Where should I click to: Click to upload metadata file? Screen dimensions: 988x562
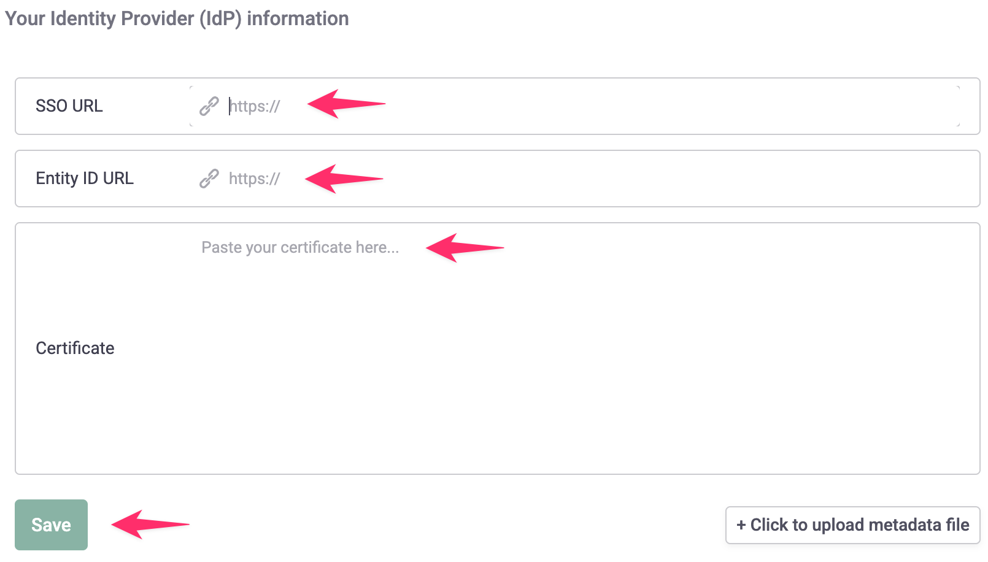click(x=853, y=525)
